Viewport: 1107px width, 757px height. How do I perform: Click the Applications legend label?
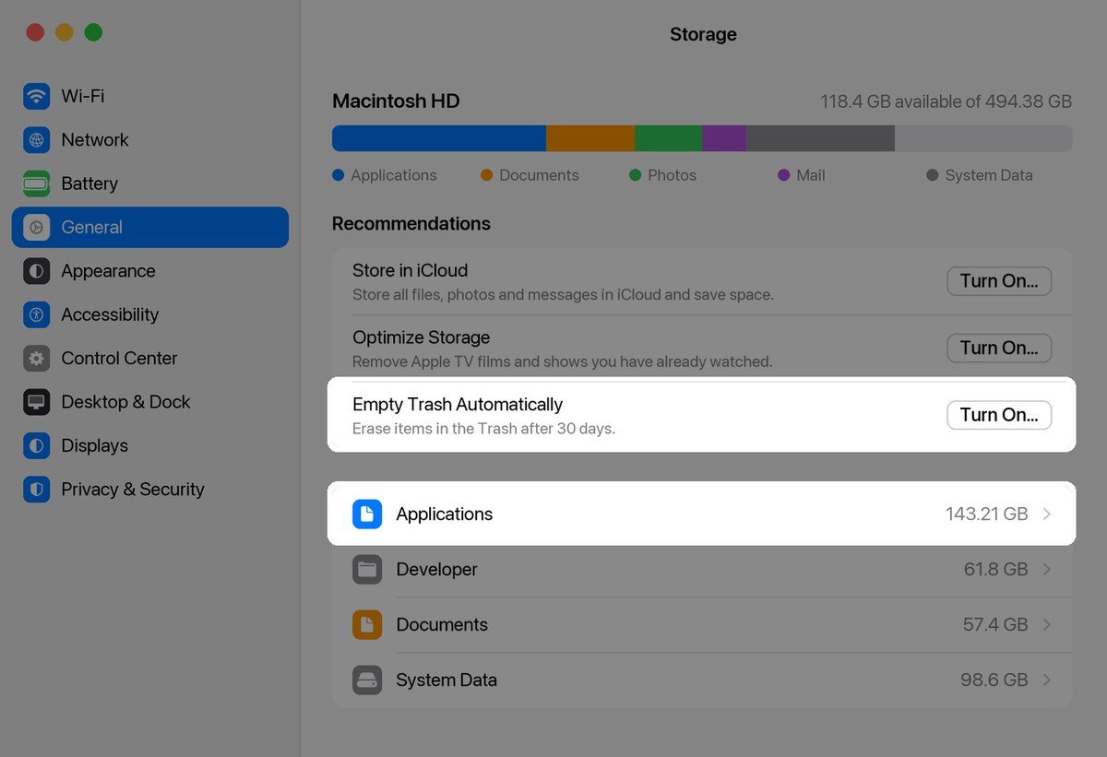click(x=394, y=175)
